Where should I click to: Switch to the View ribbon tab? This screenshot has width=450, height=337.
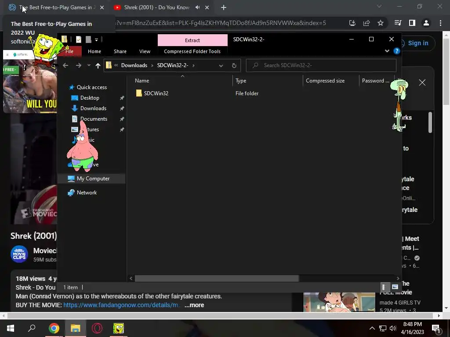[x=145, y=51]
